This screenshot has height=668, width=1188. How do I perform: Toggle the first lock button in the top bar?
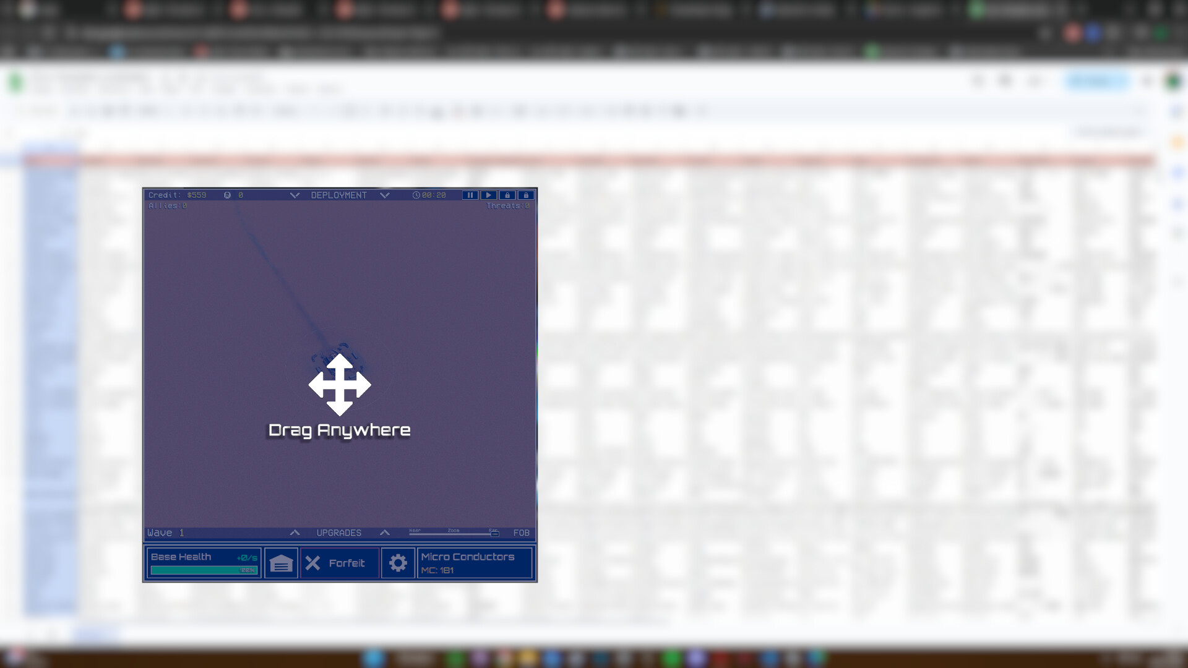507,195
